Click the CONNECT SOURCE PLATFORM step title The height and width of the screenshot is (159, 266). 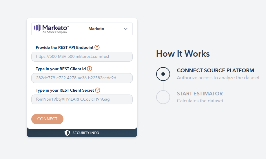pyautogui.click(x=215, y=71)
